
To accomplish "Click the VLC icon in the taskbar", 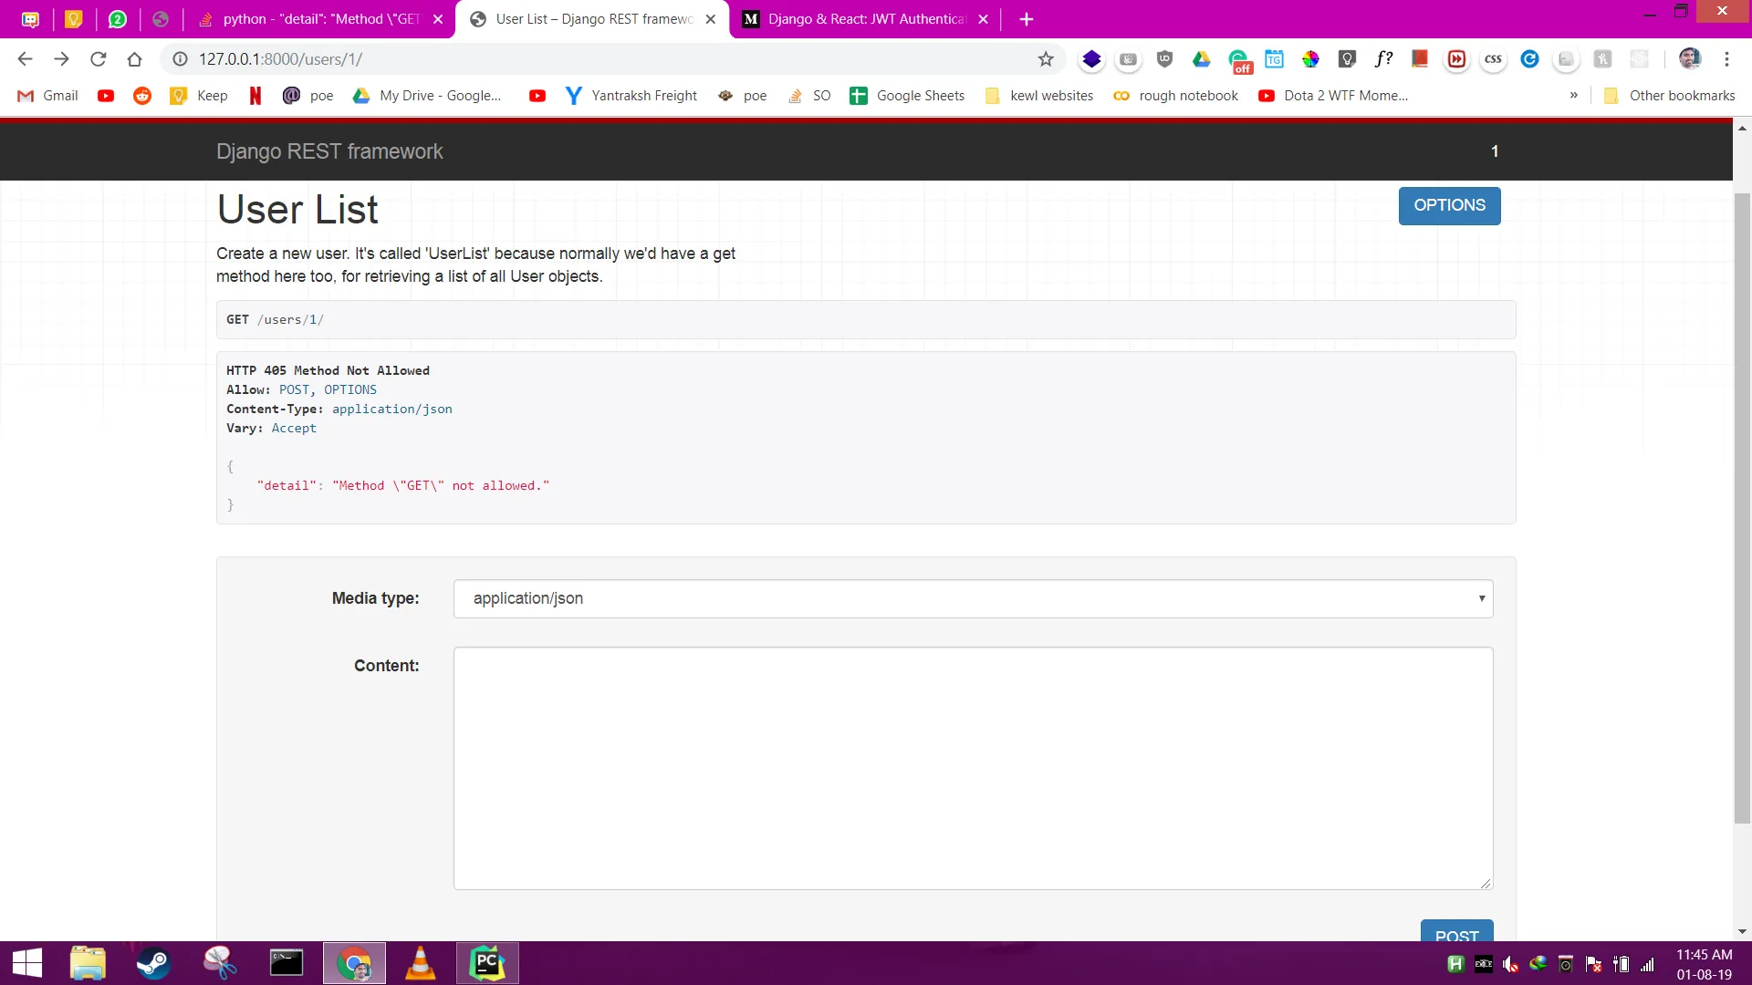I will coord(420,963).
